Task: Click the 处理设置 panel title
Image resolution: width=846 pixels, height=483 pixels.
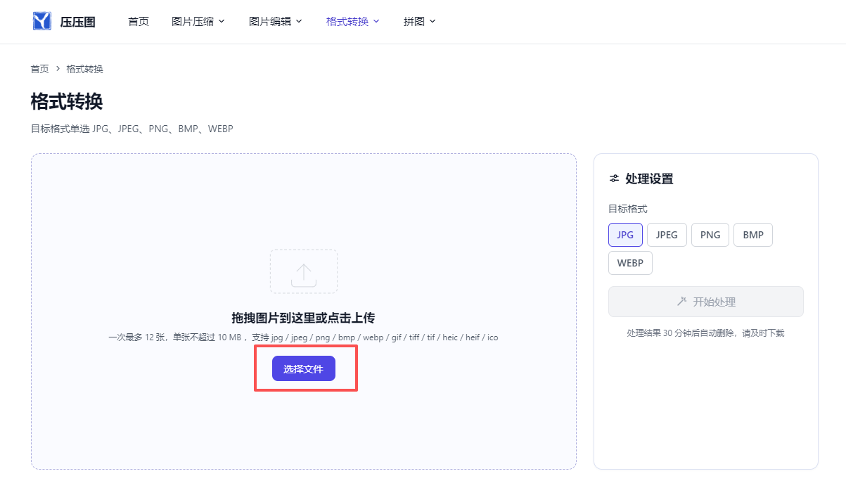Action: [649, 179]
